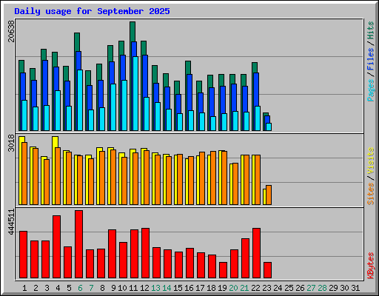379x296 pixels.
Task: Click green weekend day label 28
Action: (322, 288)
